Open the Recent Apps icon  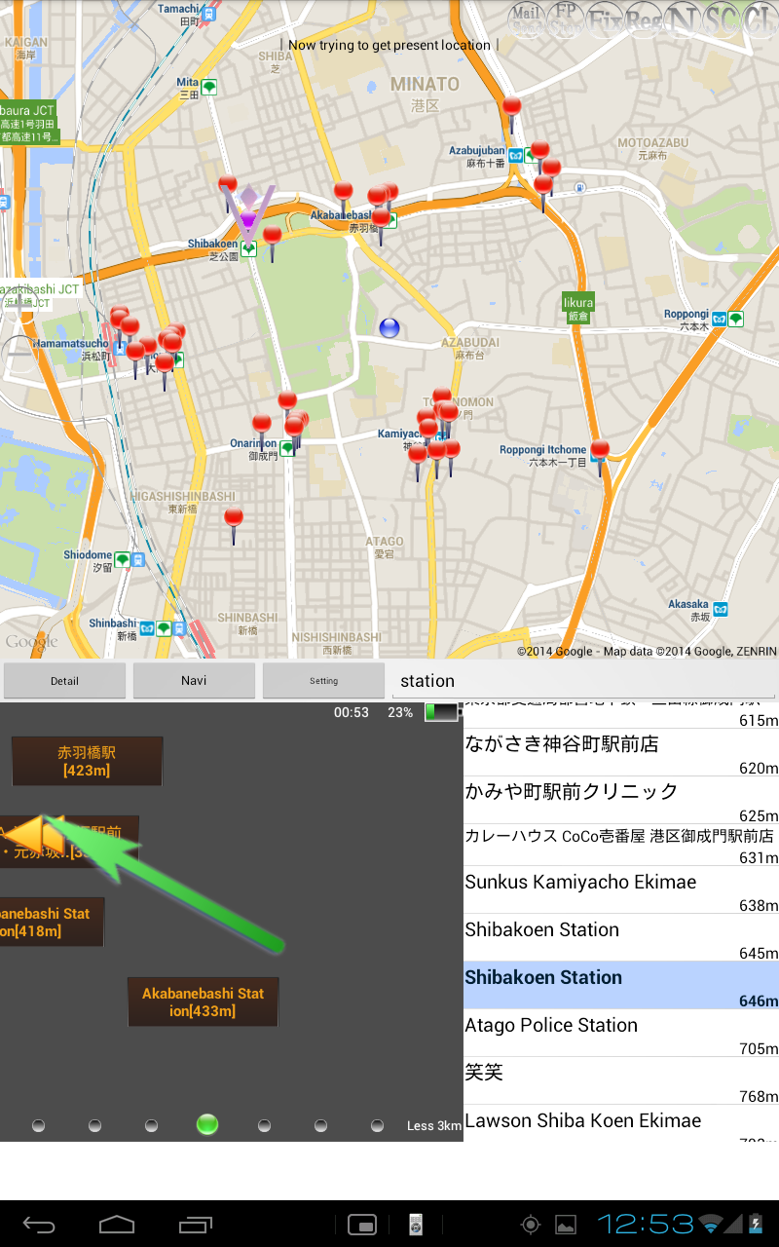(195, 1225)
